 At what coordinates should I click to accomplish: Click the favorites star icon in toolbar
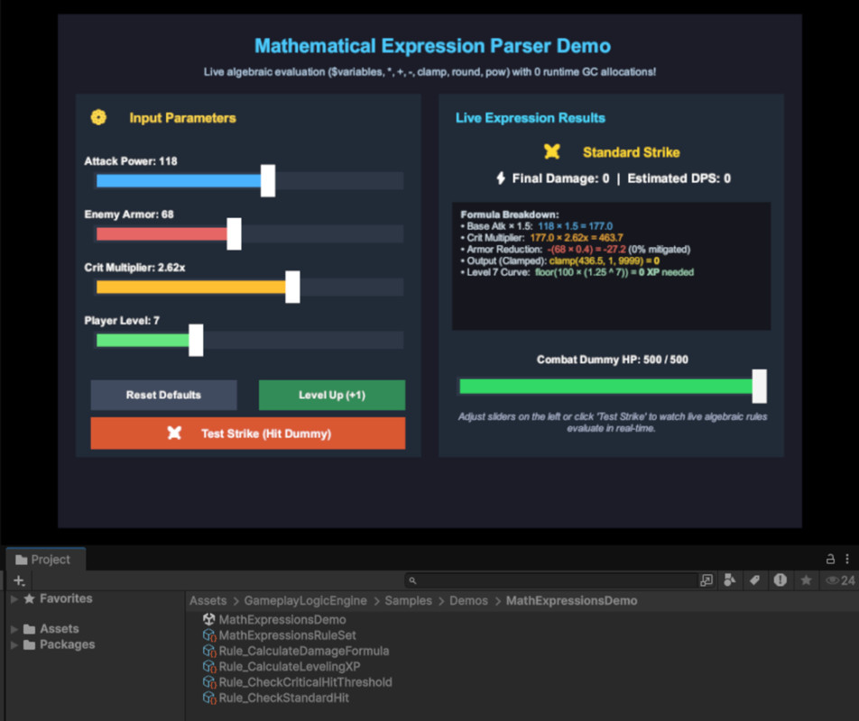(x=806, y=580)
